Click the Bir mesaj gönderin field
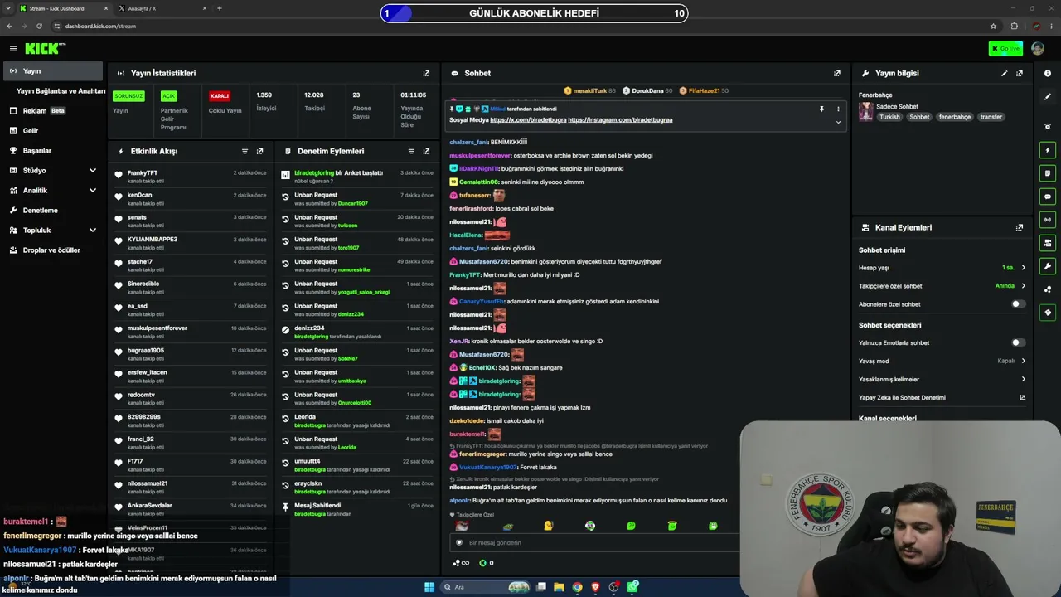This screenshot has width=1061, height=597. pos(593,542)
